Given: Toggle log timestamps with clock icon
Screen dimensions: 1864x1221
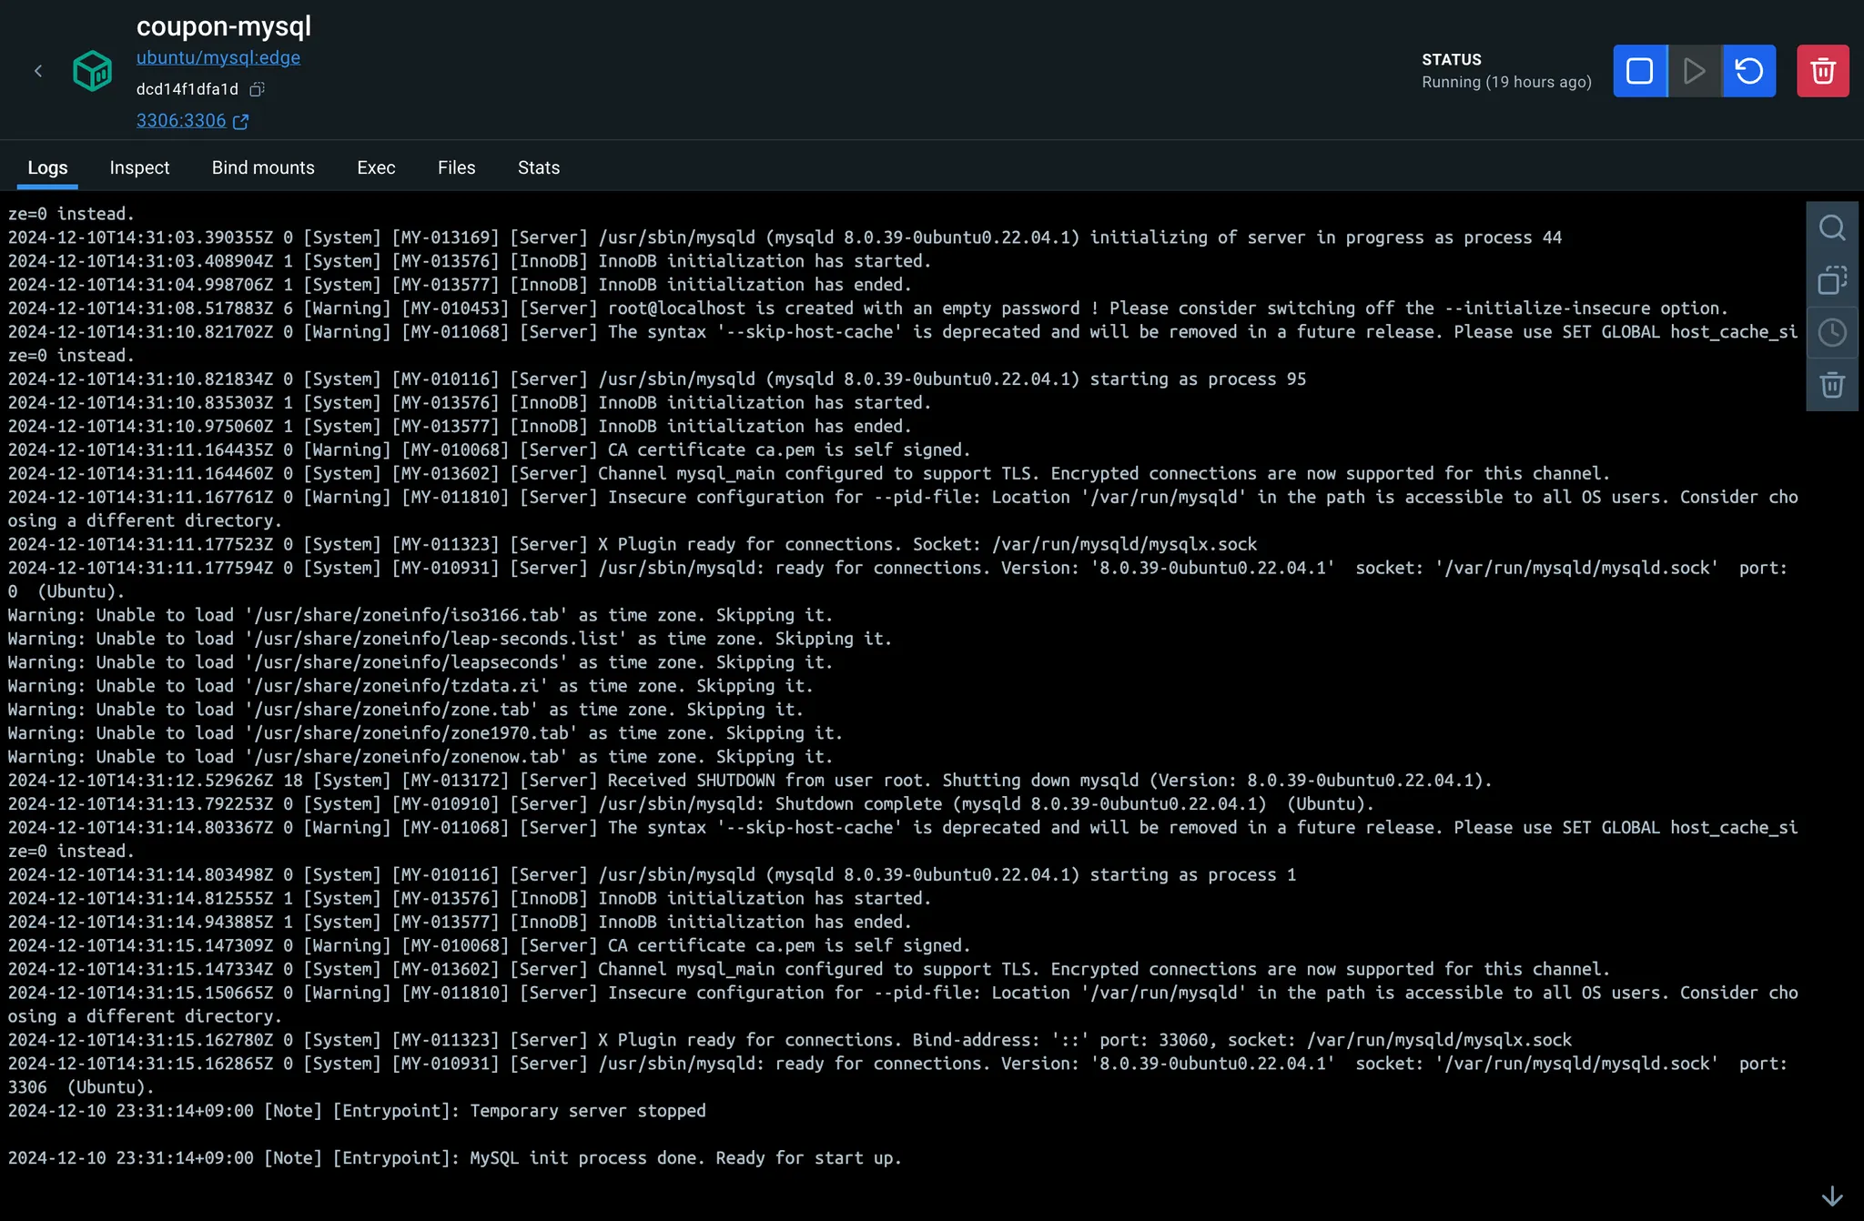Looking at the screenshot, I should click(x=1831, y=332).
